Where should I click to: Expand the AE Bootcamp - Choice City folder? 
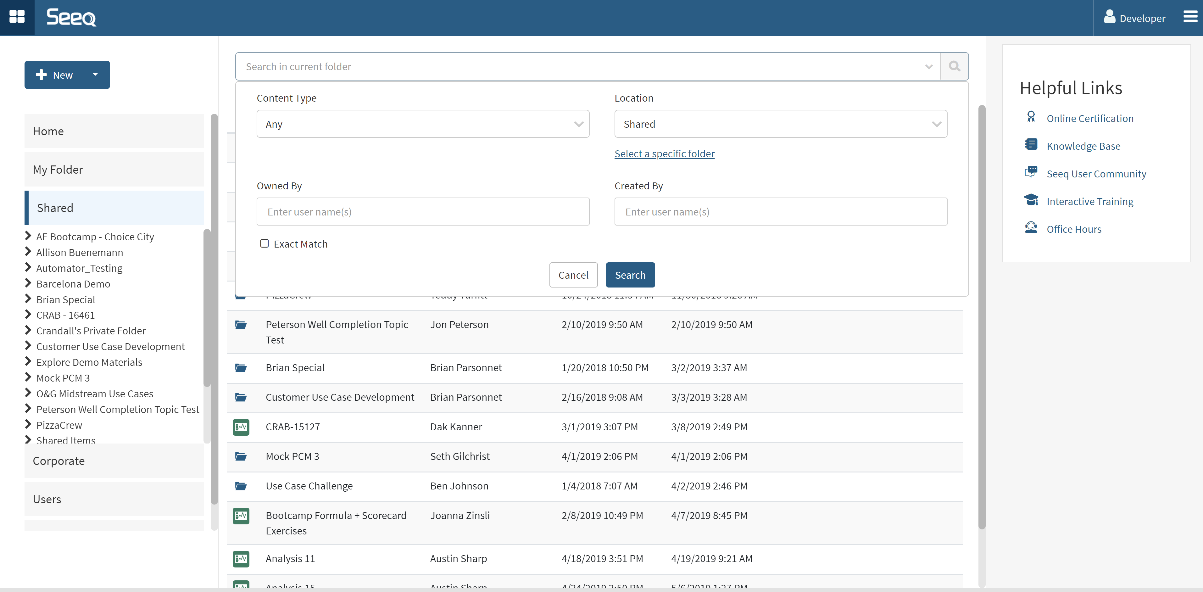[x=28, y=236]
